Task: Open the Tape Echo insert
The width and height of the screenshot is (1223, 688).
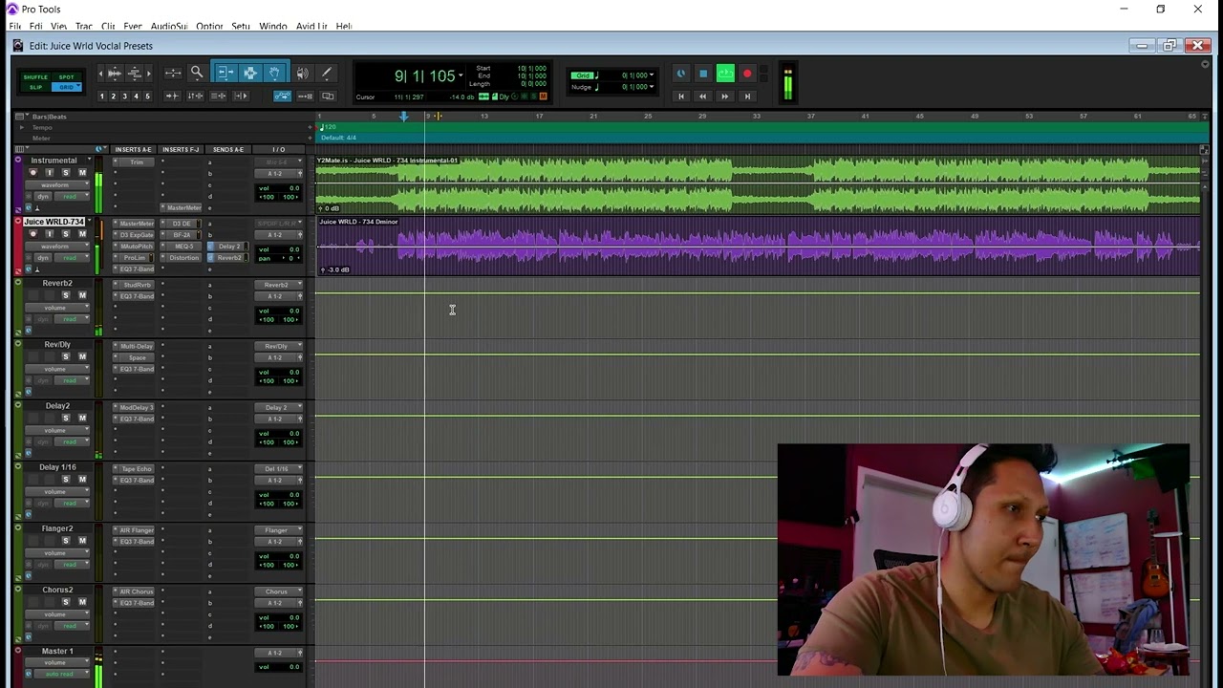Action: pyautogui.click(x=137, y=468)
